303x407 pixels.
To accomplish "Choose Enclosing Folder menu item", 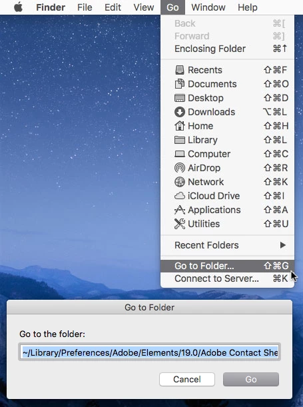I will [228, 49].
